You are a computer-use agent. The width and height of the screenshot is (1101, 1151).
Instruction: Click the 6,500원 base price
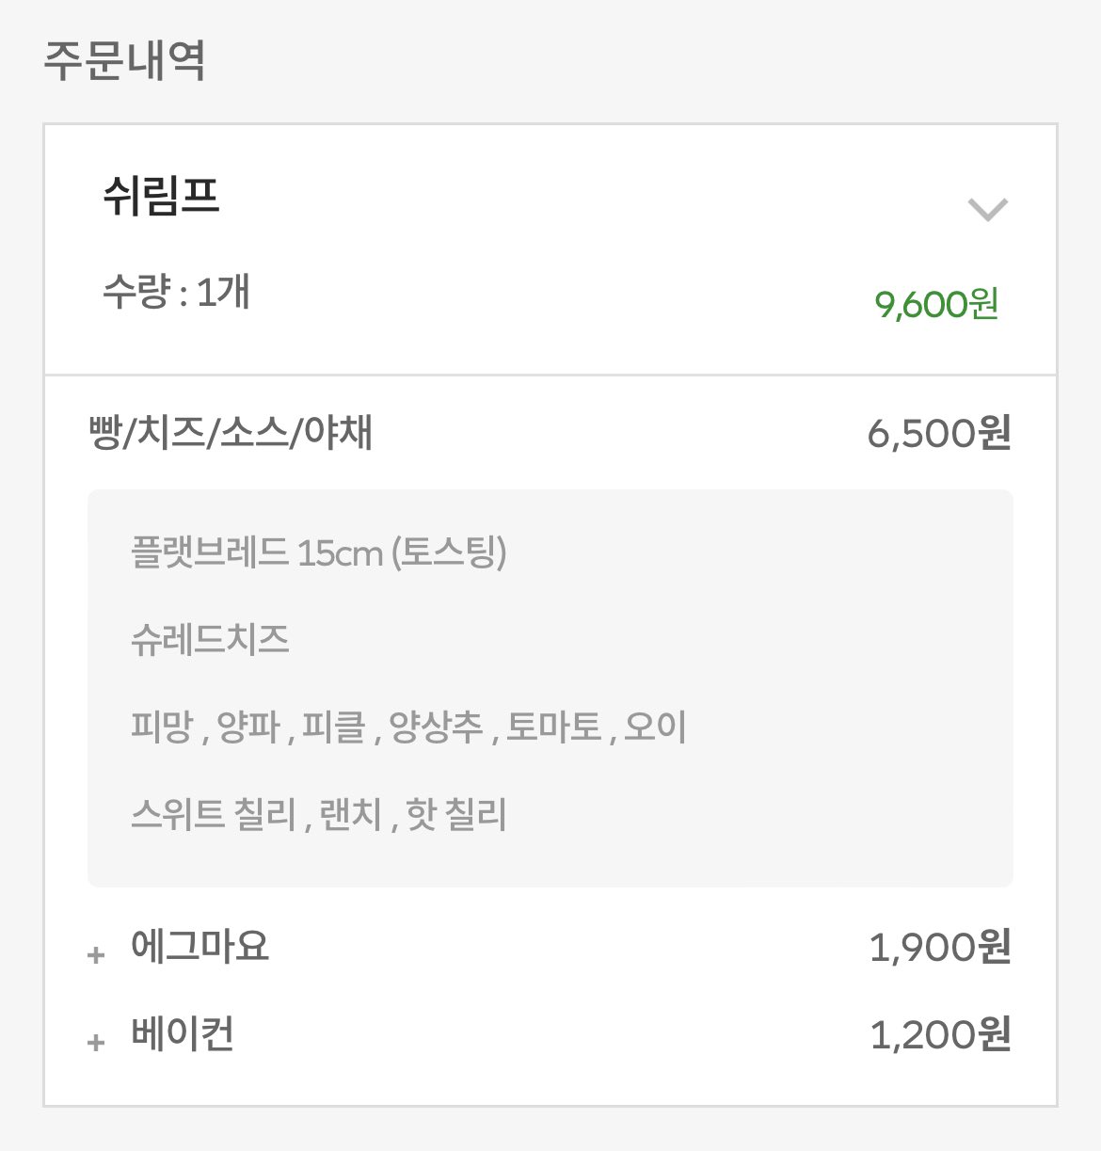coord(938,433)
